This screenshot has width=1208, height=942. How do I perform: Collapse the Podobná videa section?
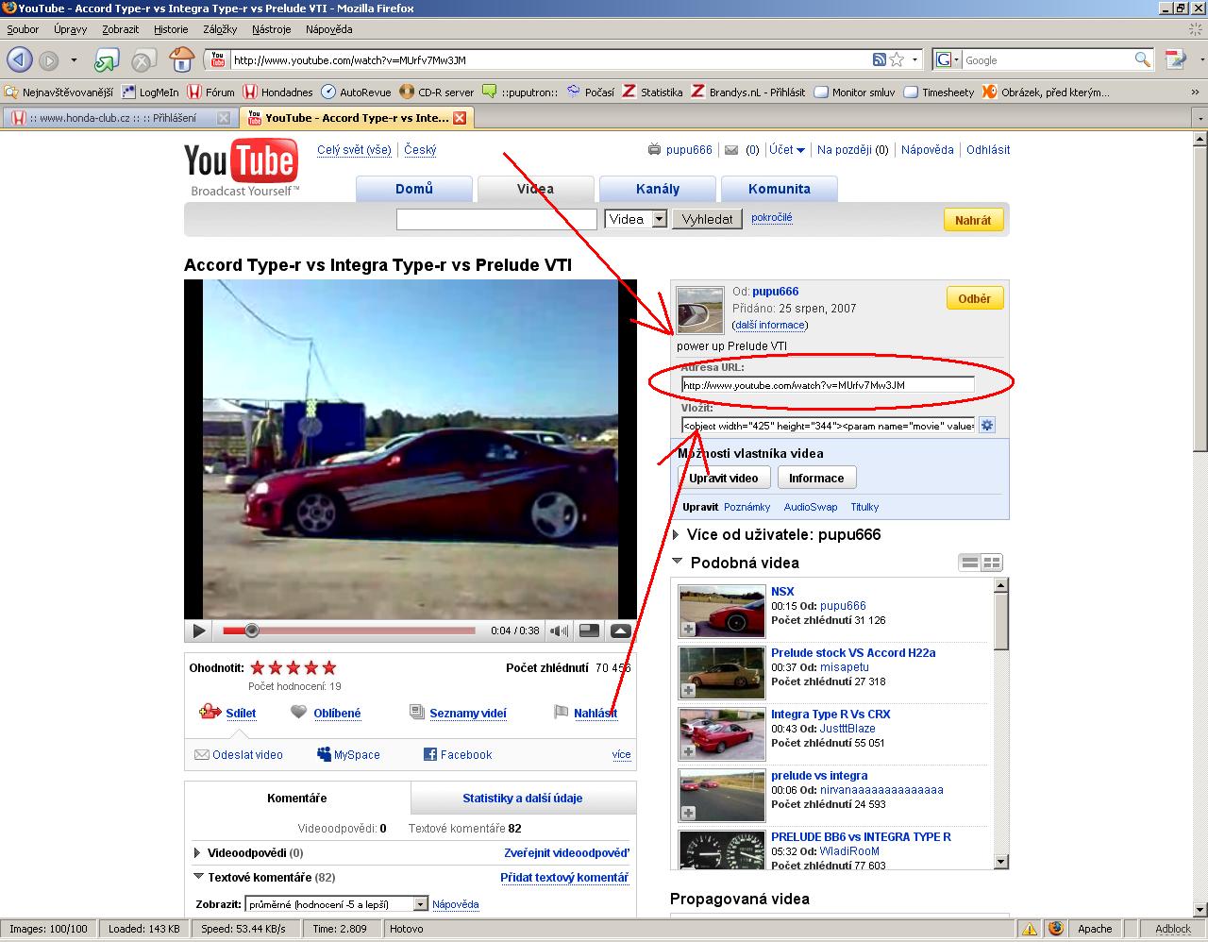click(x=677, y=562)
